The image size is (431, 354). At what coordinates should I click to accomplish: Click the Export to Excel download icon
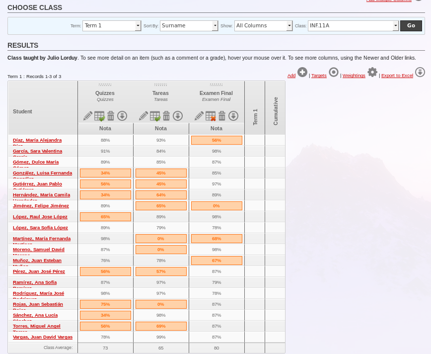click(420, 73)
